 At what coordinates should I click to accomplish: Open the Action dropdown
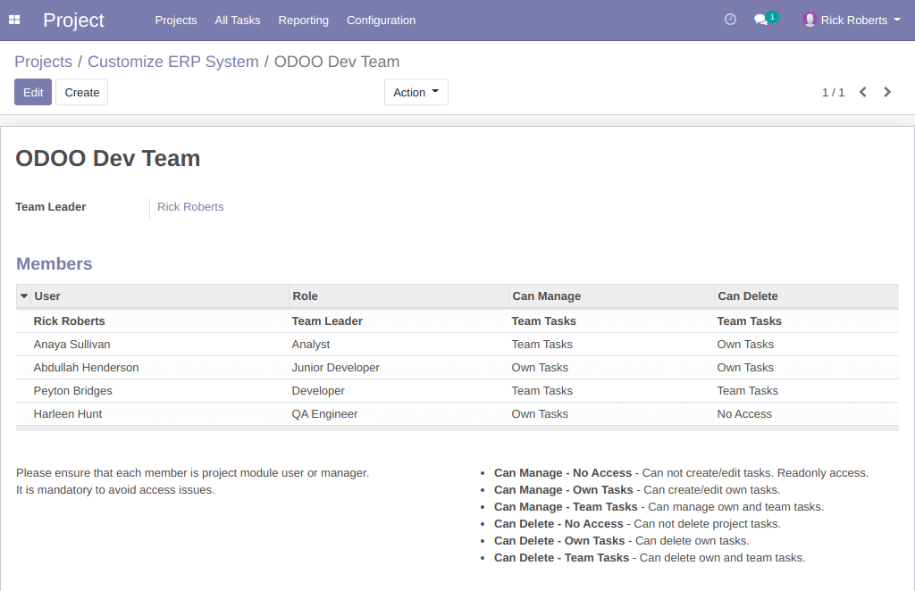pyautogui.click(x=416, y=91)
